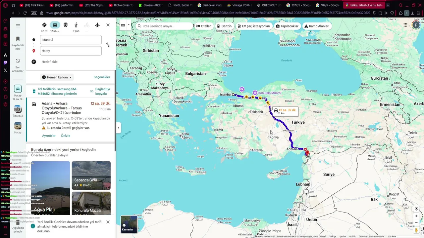
Task: Select the driving travel mode icon
Action: (55, 25)
